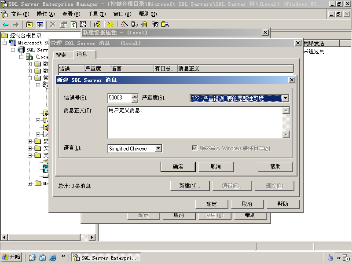Click 帮助 in the 新建 SQL Server 消息 dialog
352x264 pixels.
tap(275, 167)
